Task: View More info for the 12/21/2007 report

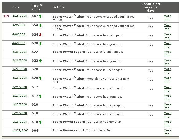Action: coord(167,132)
